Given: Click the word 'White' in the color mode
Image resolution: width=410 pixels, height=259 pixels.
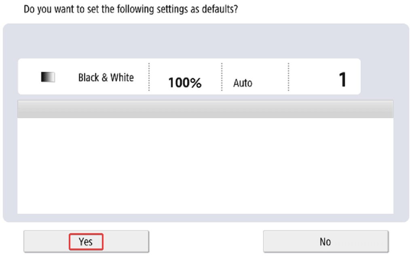Looking at the screenshot, I should (x=122, y=78).
